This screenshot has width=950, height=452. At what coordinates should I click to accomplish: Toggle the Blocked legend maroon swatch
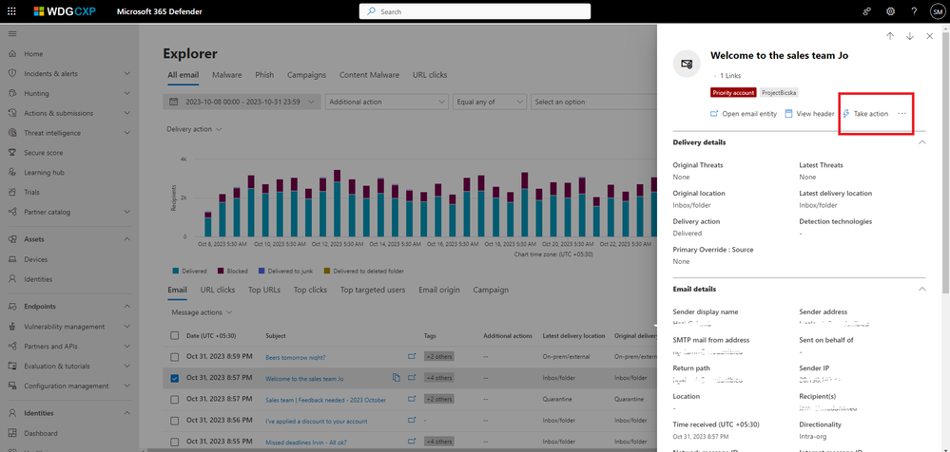tap(221, 271)
